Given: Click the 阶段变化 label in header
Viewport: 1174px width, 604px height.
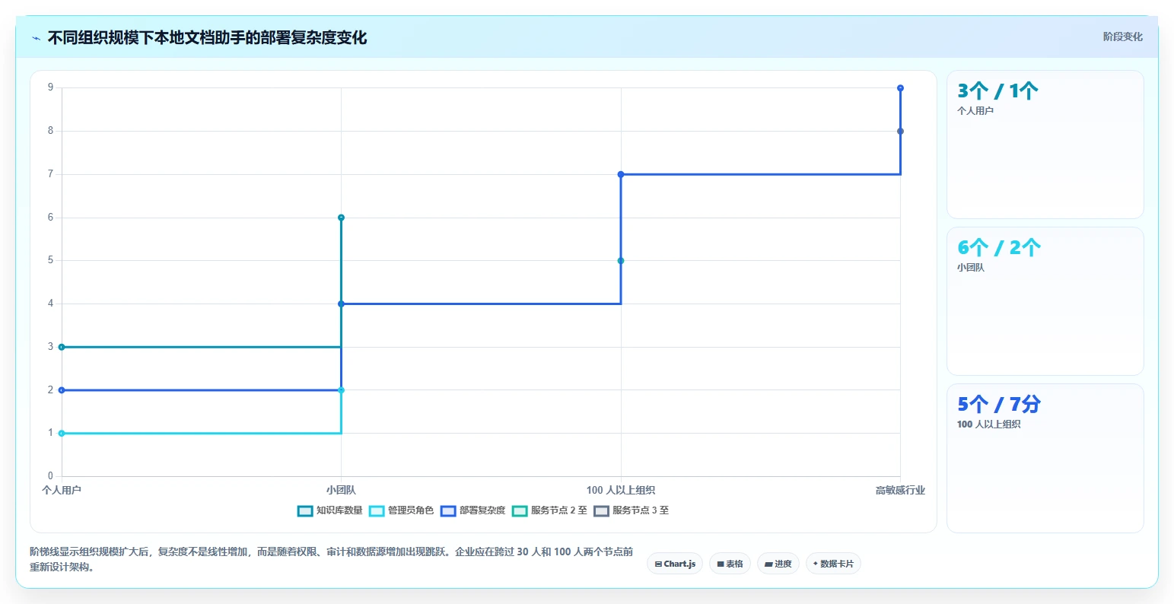Looking at the screenshot, I should (x=1122, y=37).
